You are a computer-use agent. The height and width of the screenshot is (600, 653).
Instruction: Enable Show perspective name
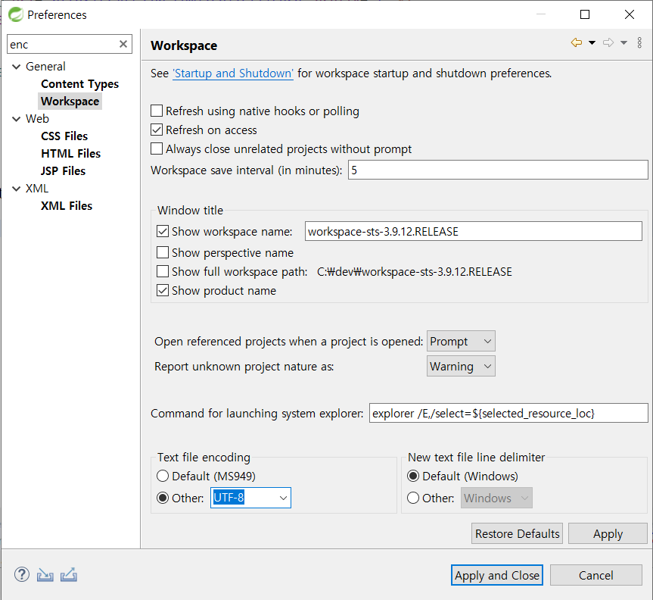(x=163, y=253)
